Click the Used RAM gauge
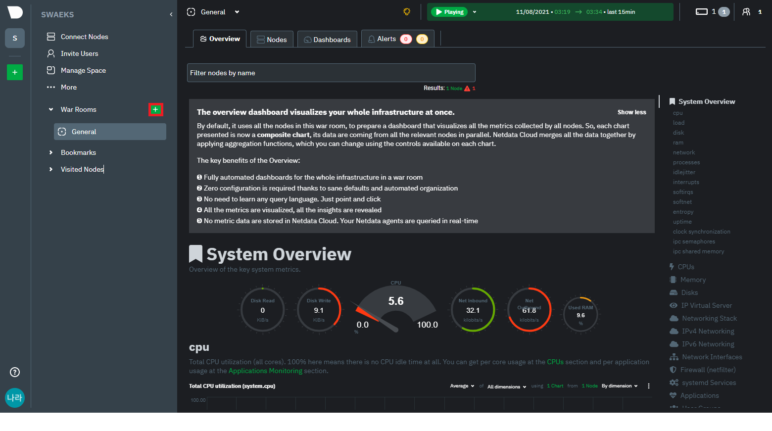The height and width of the screenshot is (431, 772). coord(580,314)
